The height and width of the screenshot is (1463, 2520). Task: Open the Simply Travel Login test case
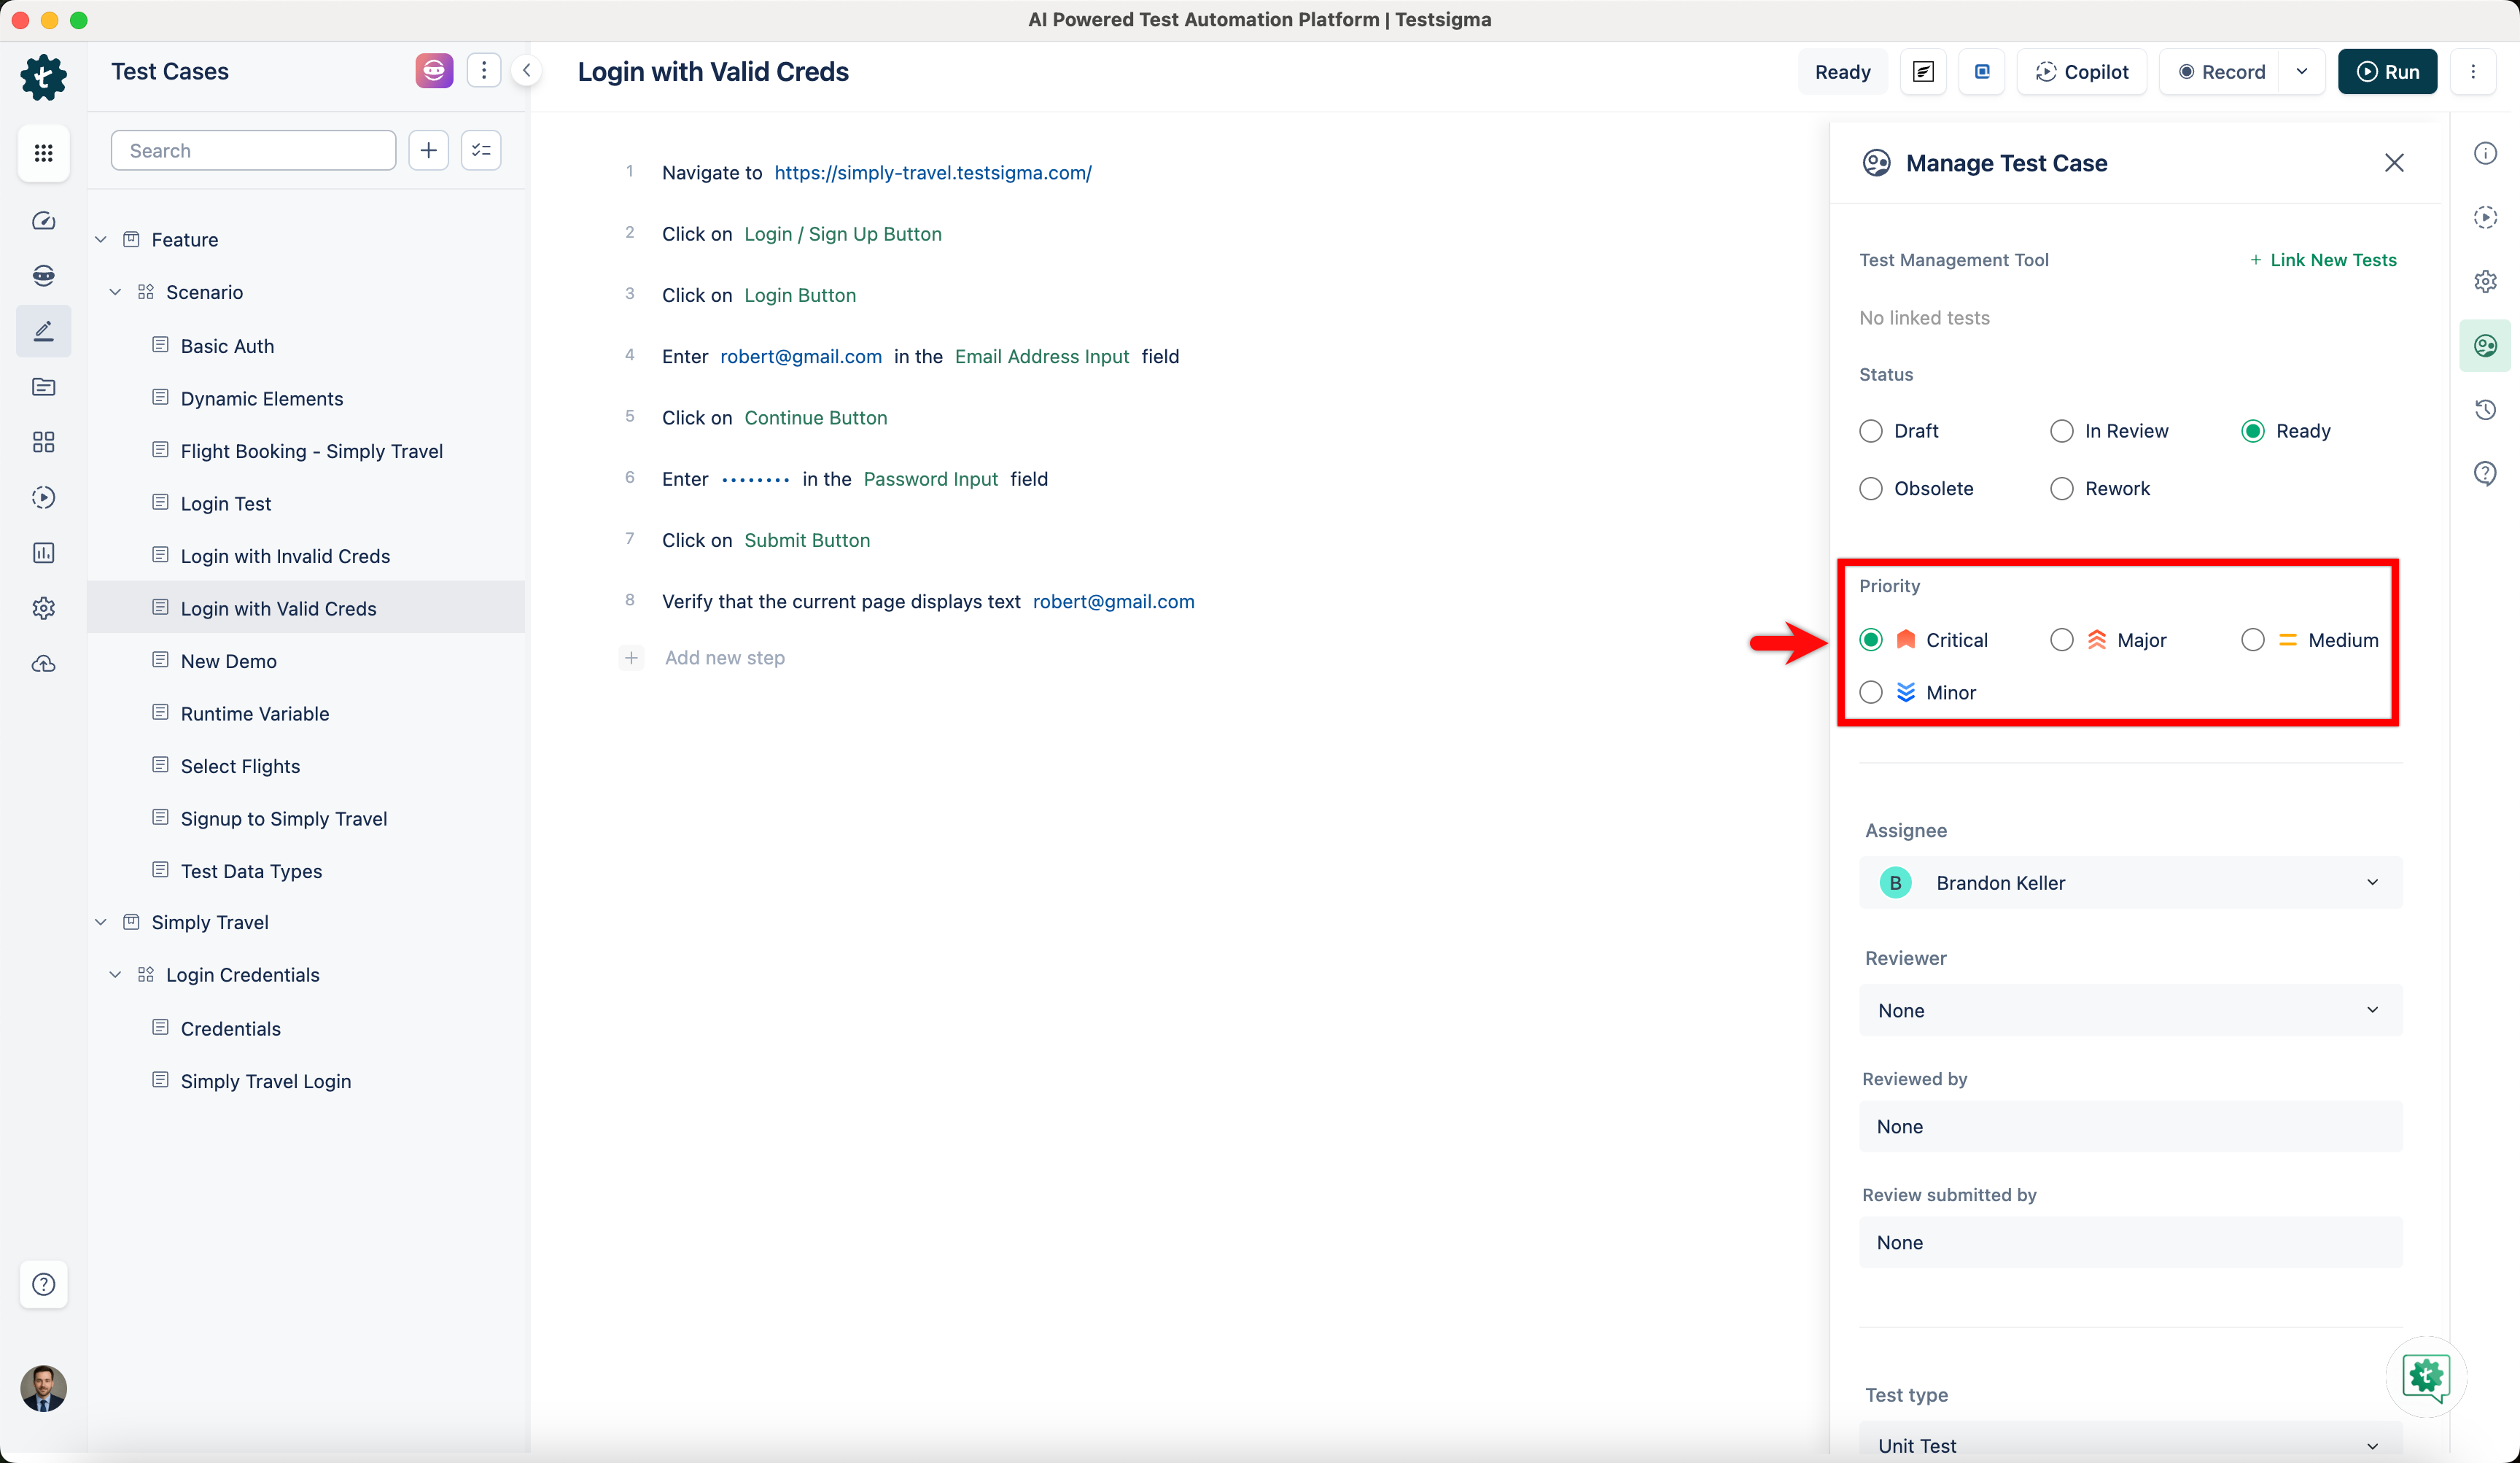pyautogui.click(x=266, y=1081)
